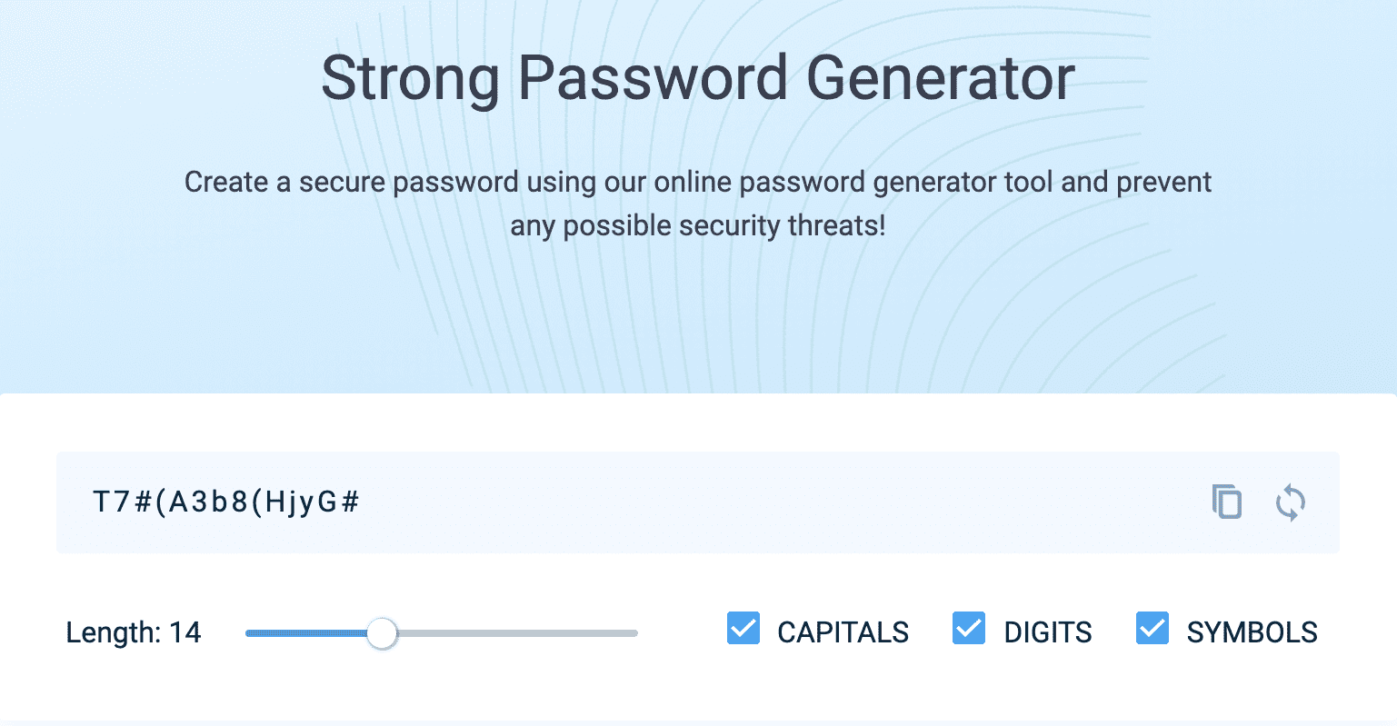Disable the CAPITALS checkbox
This screenshot has width=1397, height=726.
point(743,629)
